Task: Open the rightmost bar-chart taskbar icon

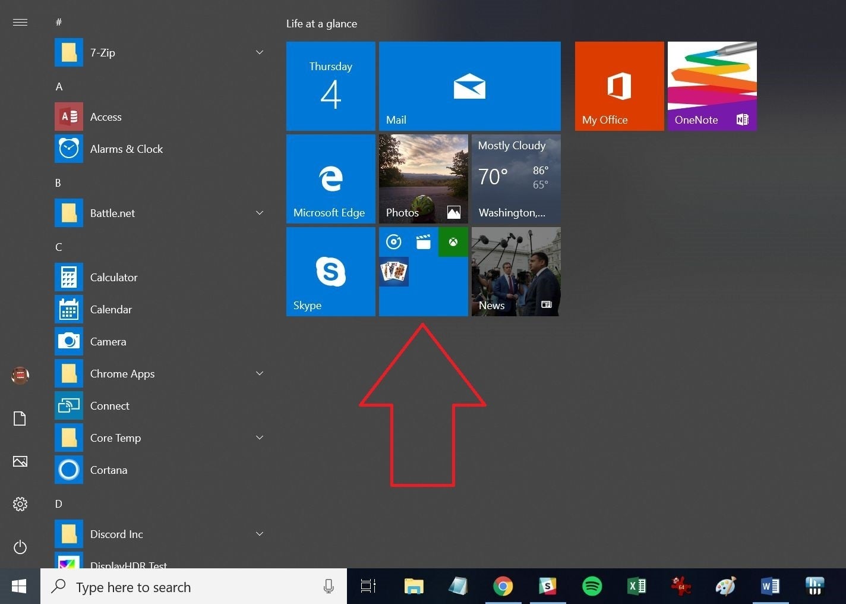Action: point(815,587)
